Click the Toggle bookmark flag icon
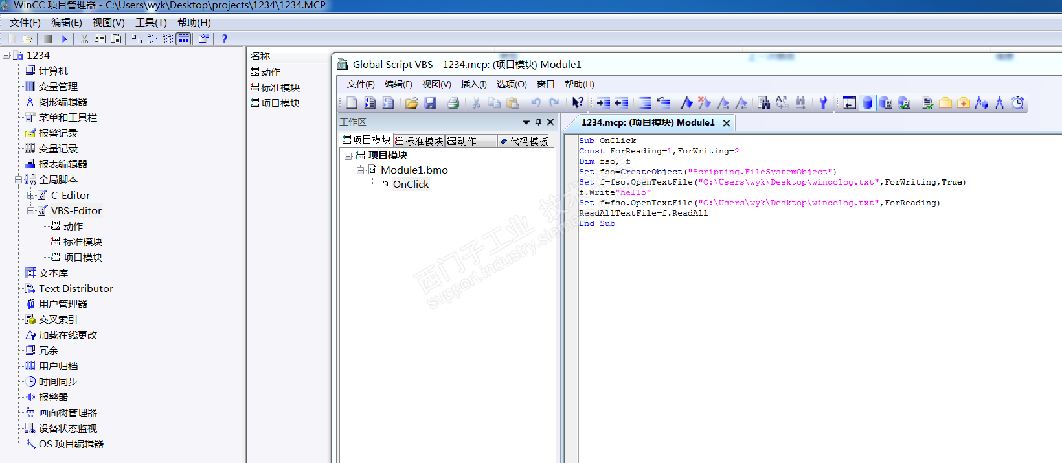The height and width of the screenshot is (463, 1062). (x=687, y=102)
